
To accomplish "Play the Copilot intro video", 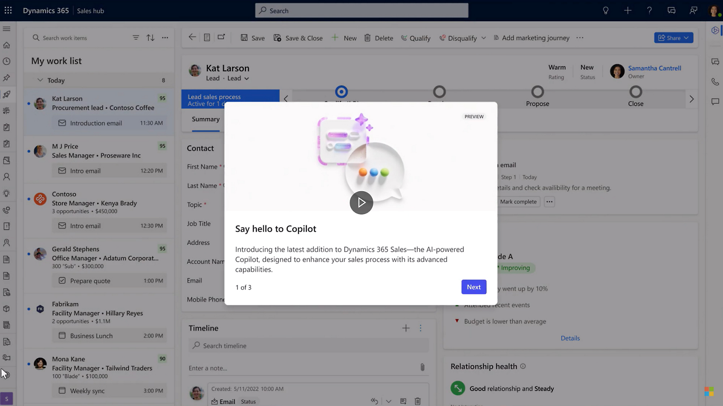I will tap(361, 203).
